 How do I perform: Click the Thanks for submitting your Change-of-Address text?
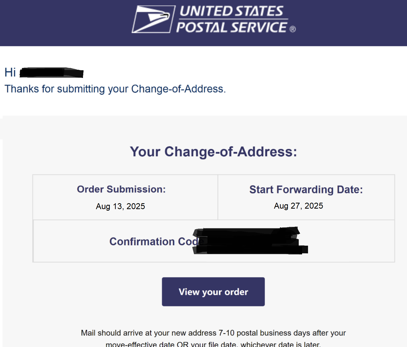(x=115, y=89)
